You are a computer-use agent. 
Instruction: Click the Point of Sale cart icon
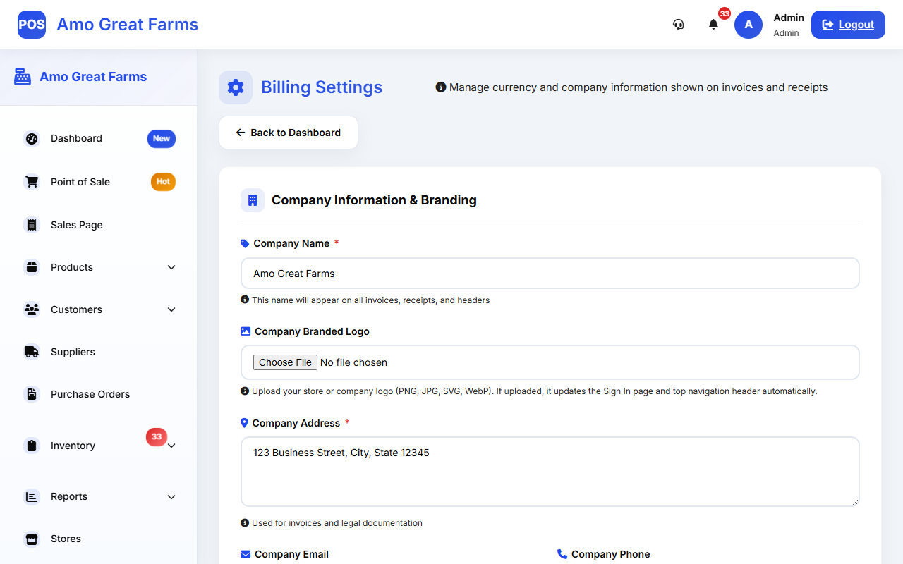[32, 182]
